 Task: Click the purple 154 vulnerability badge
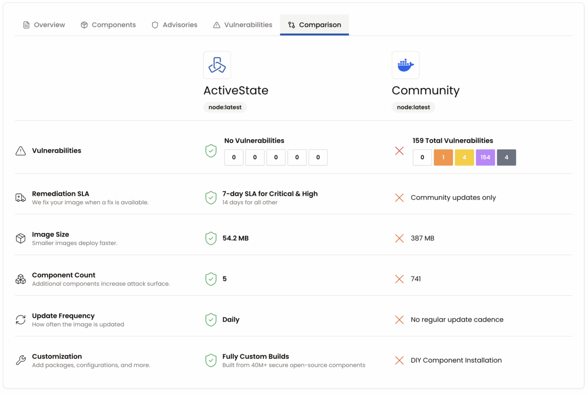click(485, 158)
